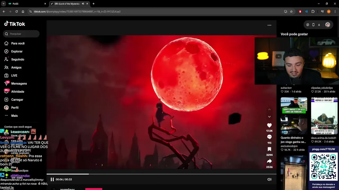The height and width of the screenshot is (190, 339).
Task: Open the comments bubble icon
Action: (x=269, y=137)
